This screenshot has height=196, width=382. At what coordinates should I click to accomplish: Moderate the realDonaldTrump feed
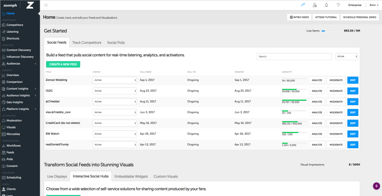336,145
